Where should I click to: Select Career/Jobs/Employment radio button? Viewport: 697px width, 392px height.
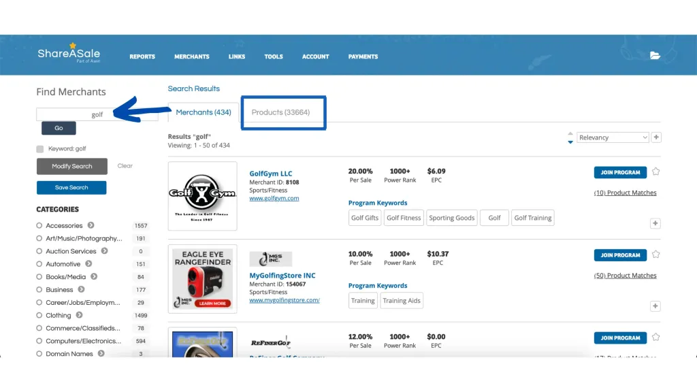point(39,303)
